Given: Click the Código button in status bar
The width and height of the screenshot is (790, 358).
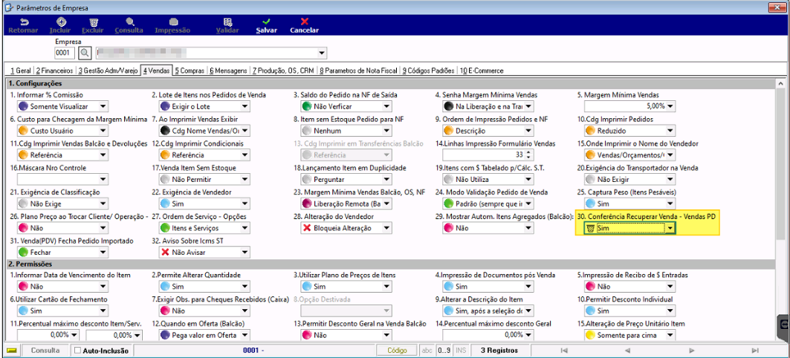Looking at the screenshot, I should click(x=397, y=351).
